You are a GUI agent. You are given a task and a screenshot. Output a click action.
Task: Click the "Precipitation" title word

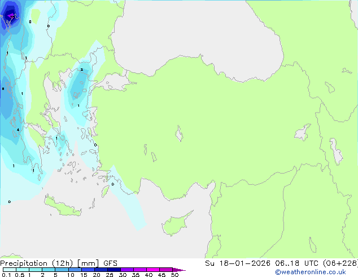click(24, 263)
